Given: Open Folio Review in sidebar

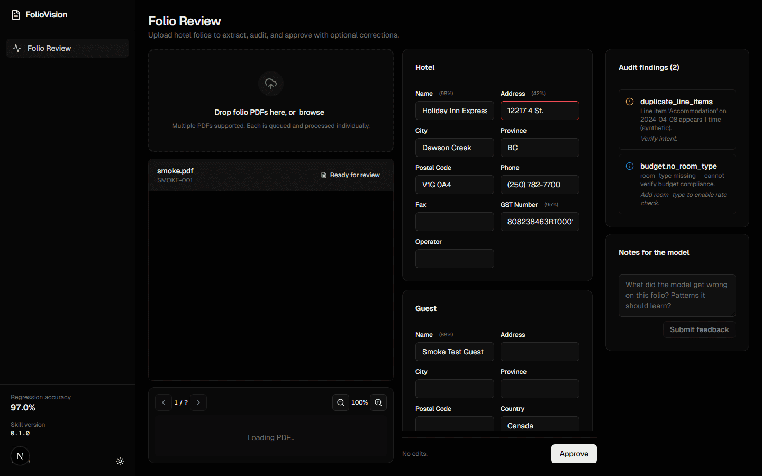Looking at the screenshot, I should (x=67, y=48).
